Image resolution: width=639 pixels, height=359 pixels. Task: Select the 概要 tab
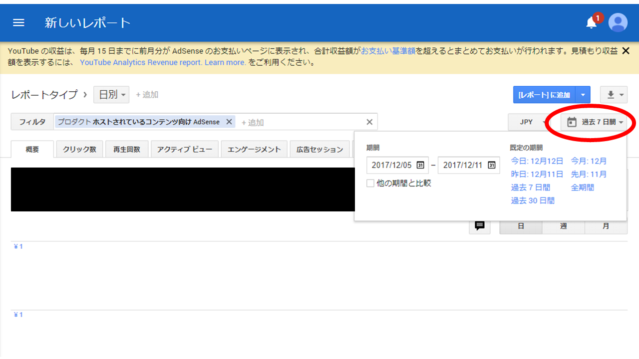32,149
